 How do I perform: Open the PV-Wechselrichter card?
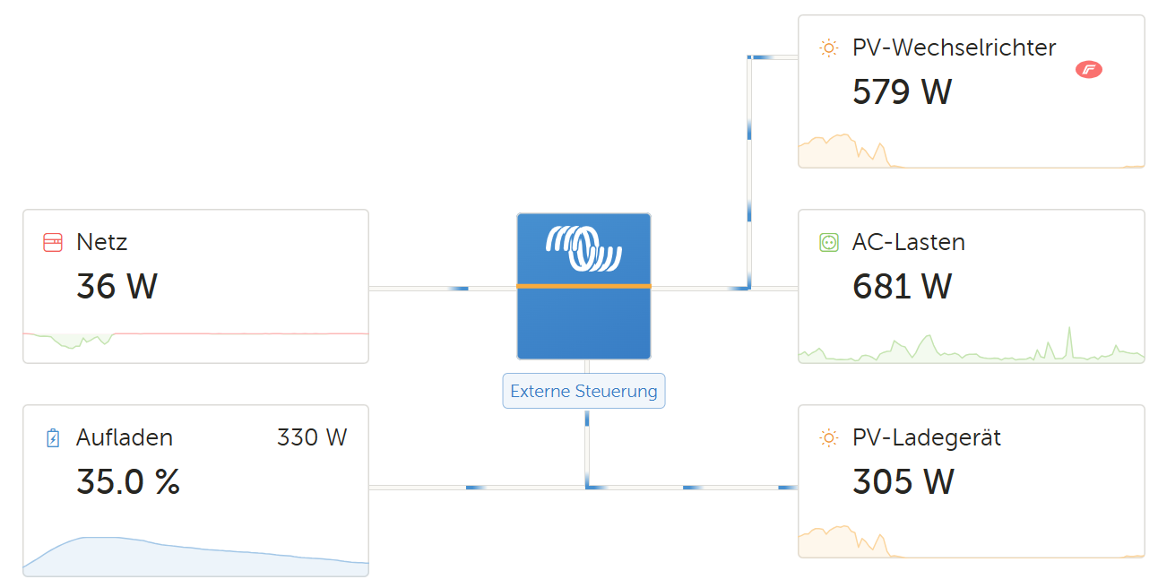[x=972, y=91]
